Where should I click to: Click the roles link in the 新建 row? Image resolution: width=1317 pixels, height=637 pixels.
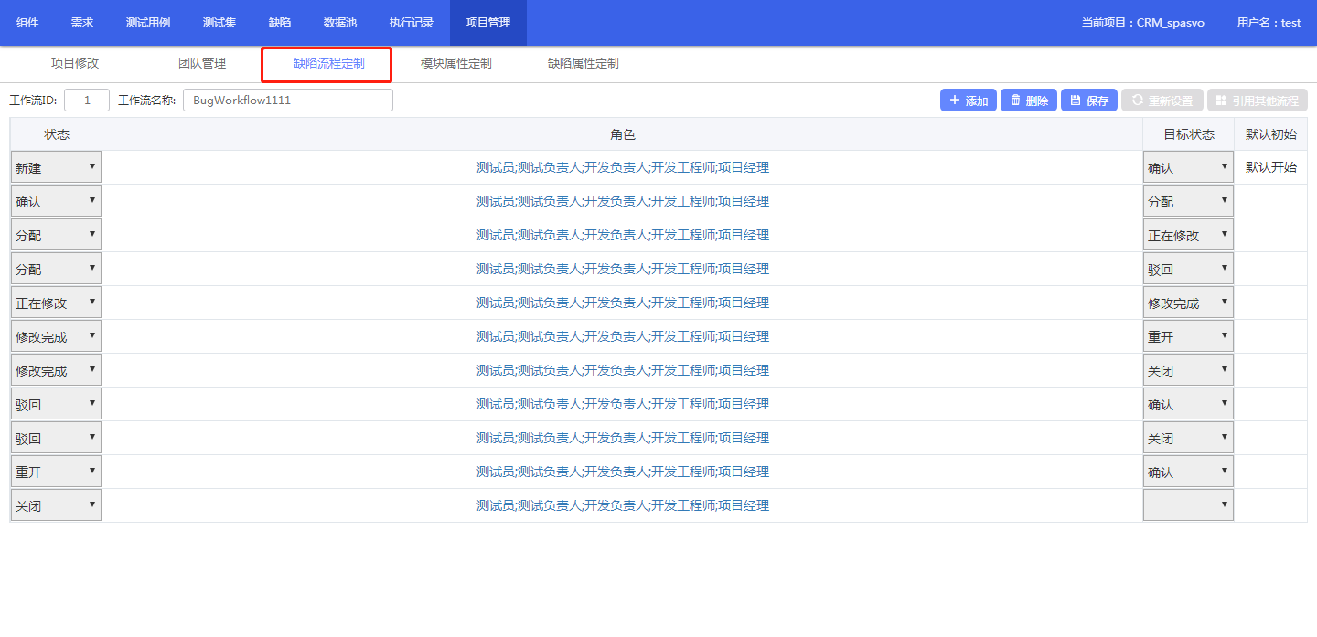(x=622, y=167)
